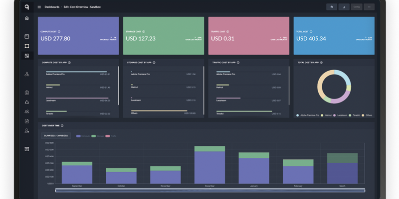This screenshot has width=399, height=199.
Task: Click info icon beside Compute Cost
Action: pos(59,32)
